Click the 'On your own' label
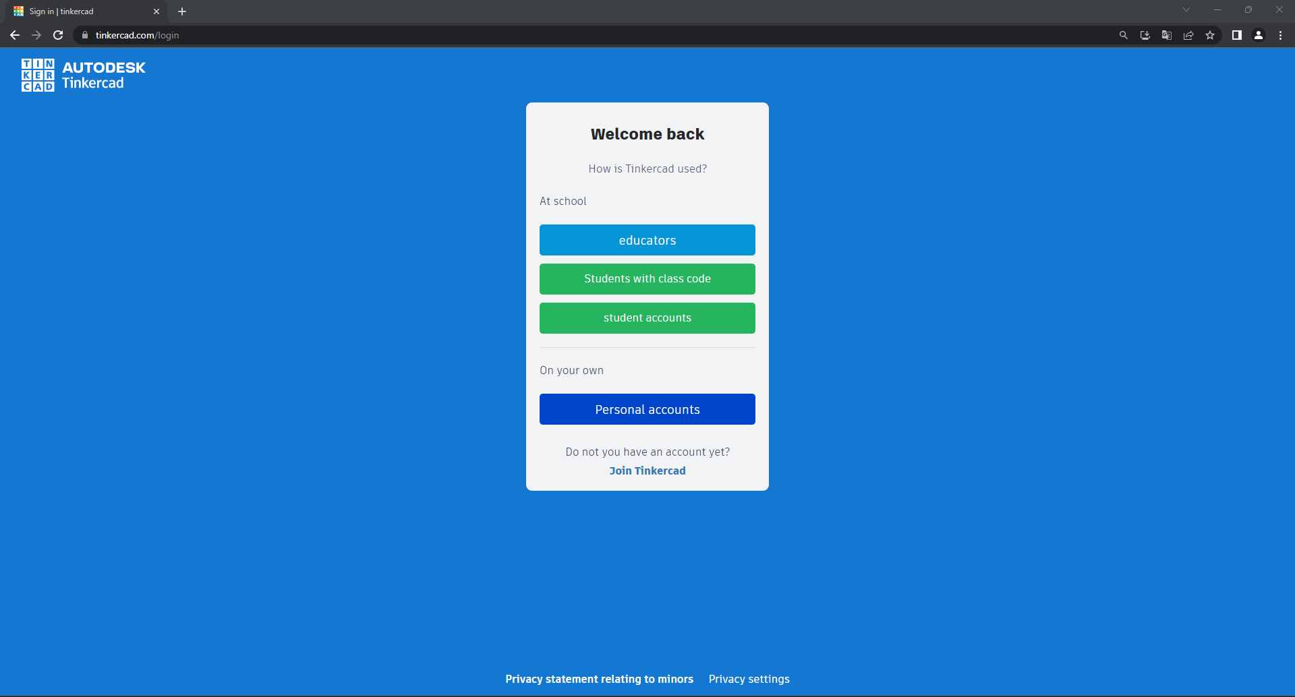Screen dimensions: 1295x697 point(571,370)
